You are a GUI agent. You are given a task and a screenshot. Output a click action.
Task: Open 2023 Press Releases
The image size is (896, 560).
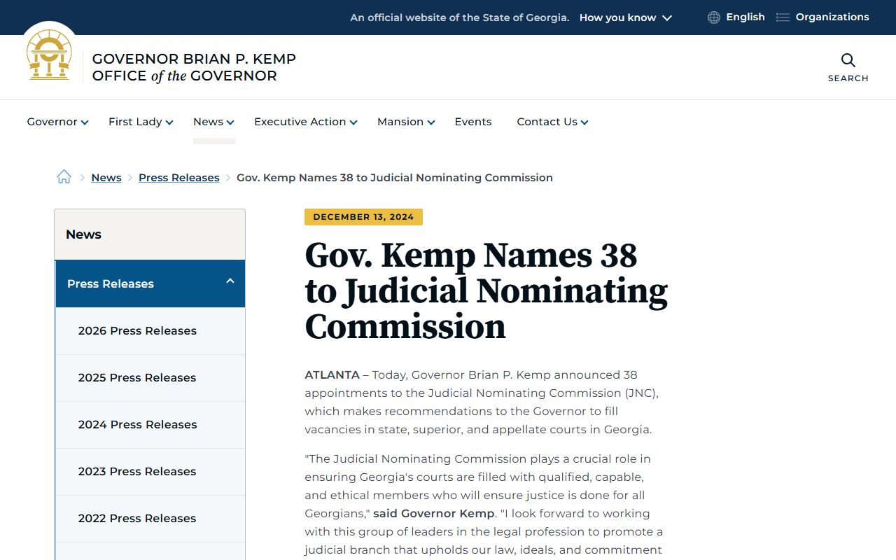tap(150, 472)
